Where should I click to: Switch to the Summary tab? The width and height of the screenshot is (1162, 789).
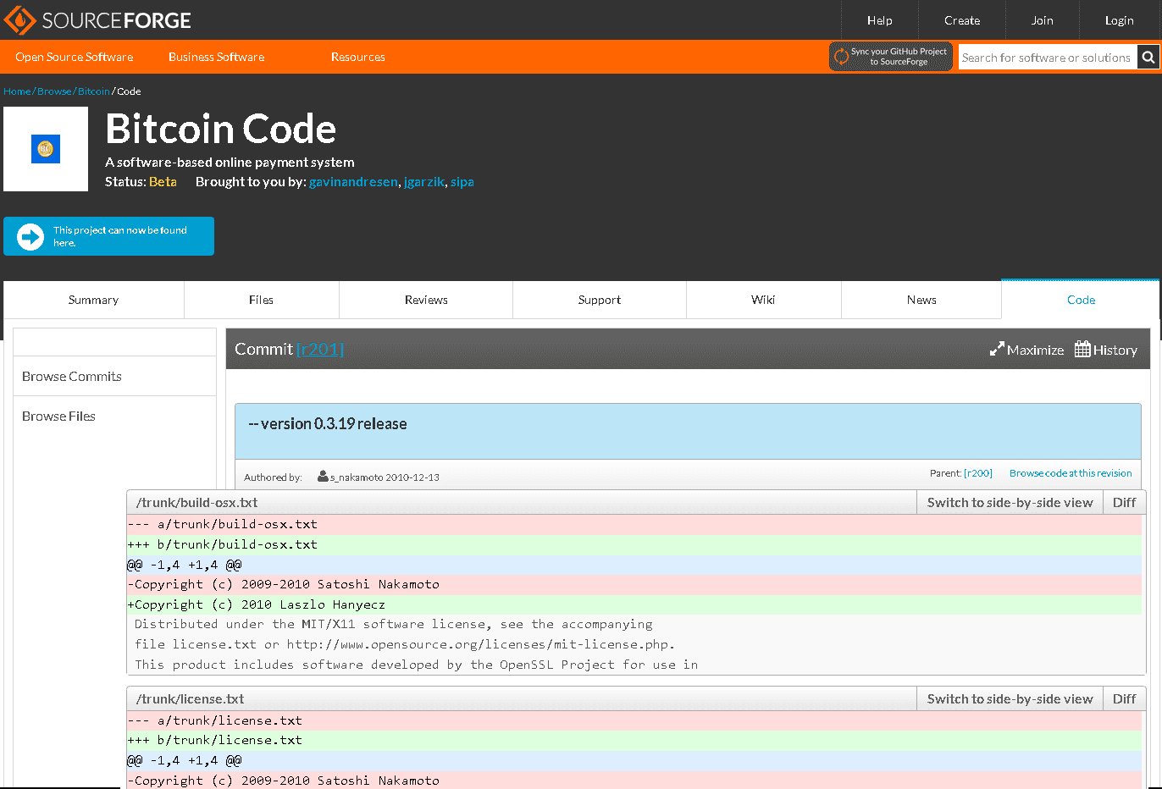pyautogui.click(x=93, y=300)
